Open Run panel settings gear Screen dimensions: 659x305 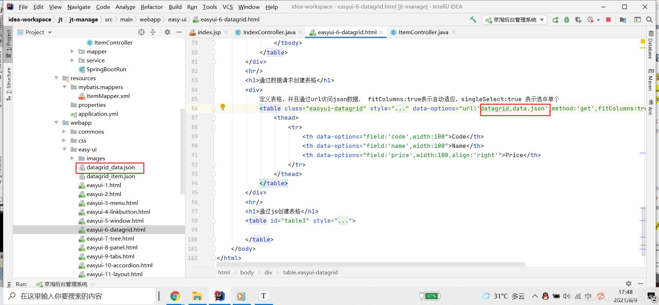[x=629, y=284]
